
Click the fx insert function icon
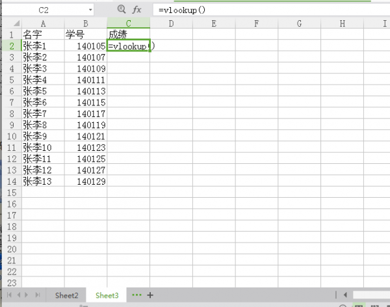point(136,10)
